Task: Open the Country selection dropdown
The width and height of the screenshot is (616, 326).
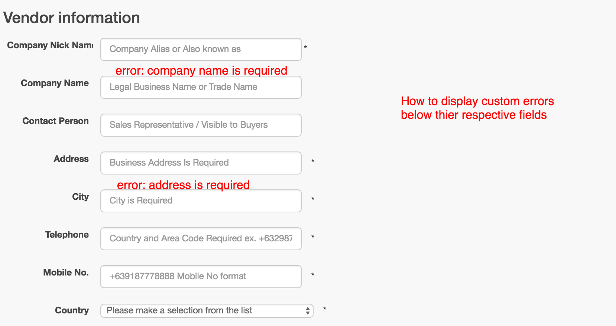Action: (207, 311)
